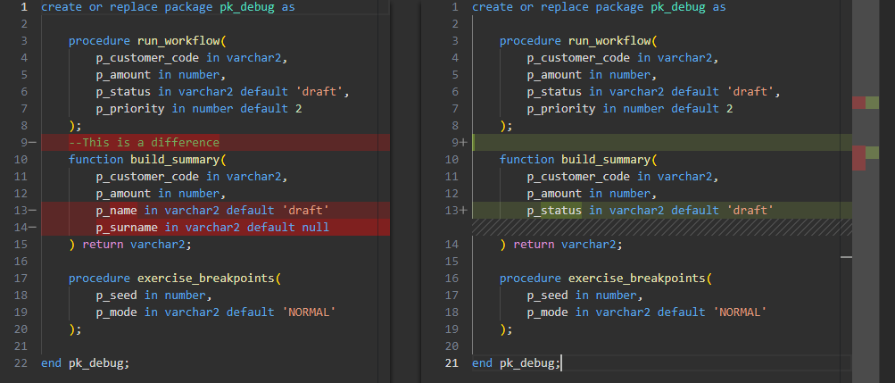The height and width of the screenshot is (383, 895).
Task: Click "p_amount in number," on original line 12
Action: coord(161,194)
